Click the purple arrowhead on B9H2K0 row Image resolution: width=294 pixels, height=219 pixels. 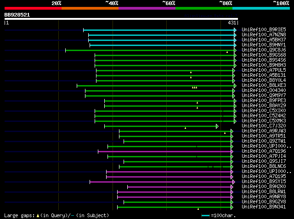[x=232, y=187]
